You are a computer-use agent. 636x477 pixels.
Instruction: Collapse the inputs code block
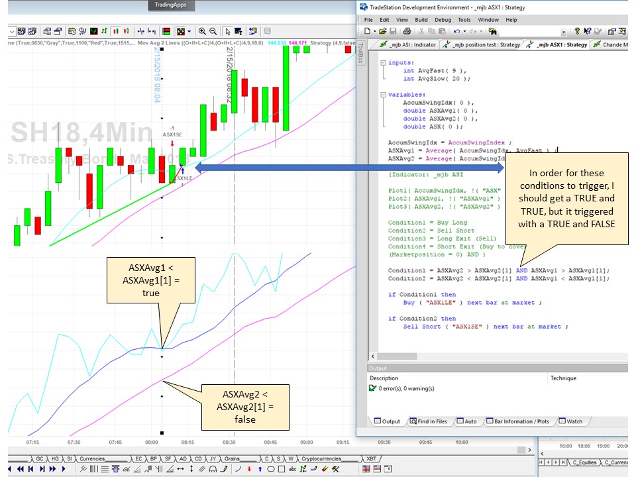pyautogui.click(x=383, y=63)
